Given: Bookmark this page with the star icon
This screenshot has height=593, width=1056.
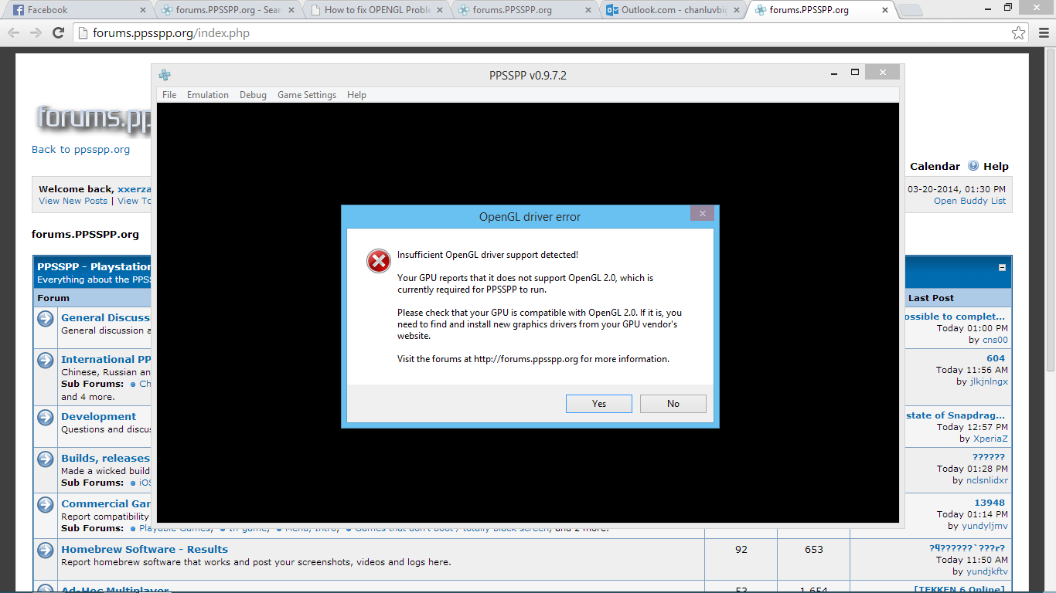Looking at the screenshot, I should (1019, 33).
